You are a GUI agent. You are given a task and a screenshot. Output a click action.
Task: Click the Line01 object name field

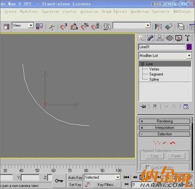(162, 47)
